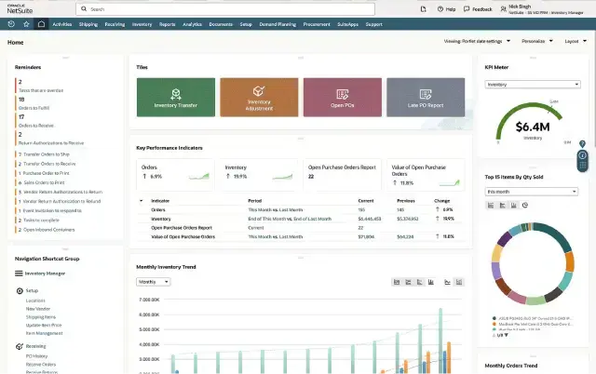
Task: Click the Inventory Transfer tile
Action: pos(175,98)
